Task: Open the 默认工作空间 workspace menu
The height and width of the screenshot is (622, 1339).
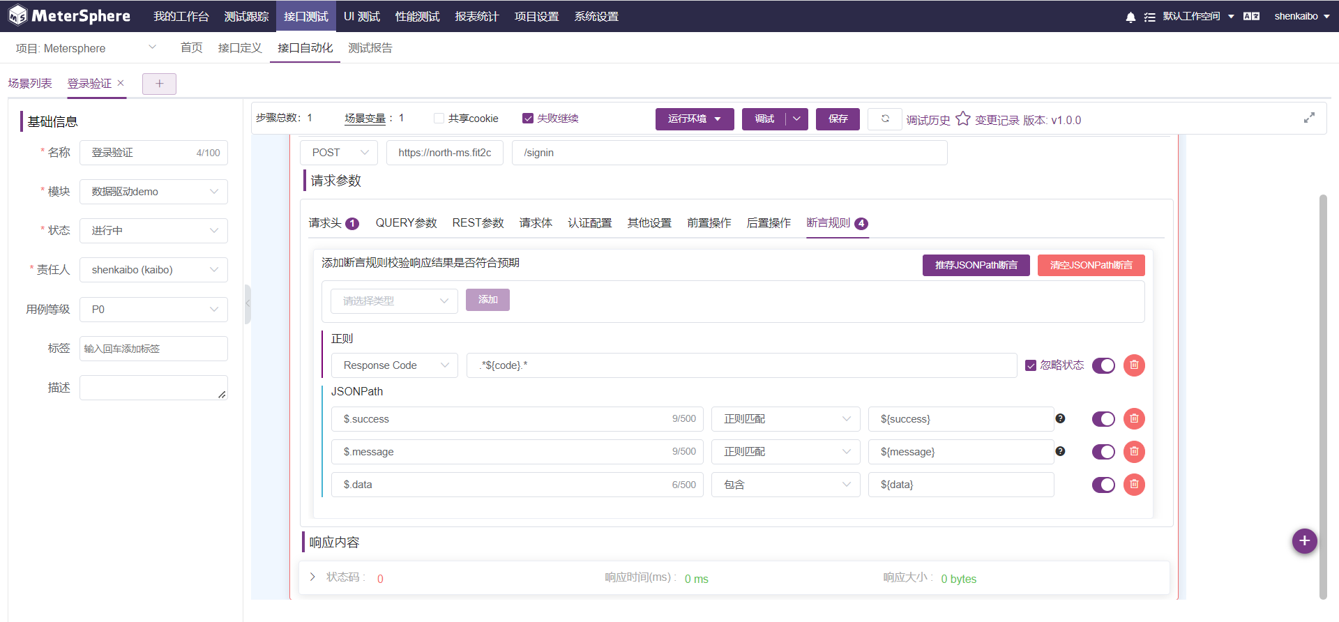Action: coord(1198,16)
